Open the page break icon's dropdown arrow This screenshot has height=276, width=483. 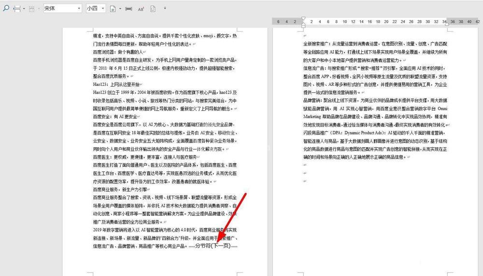[x=24, y=9]
